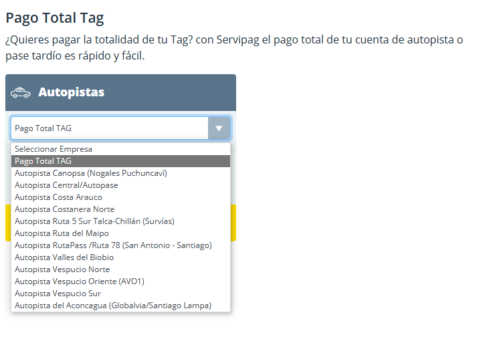Select Autopista Vespucio Norte

click(x=62, y=269)
